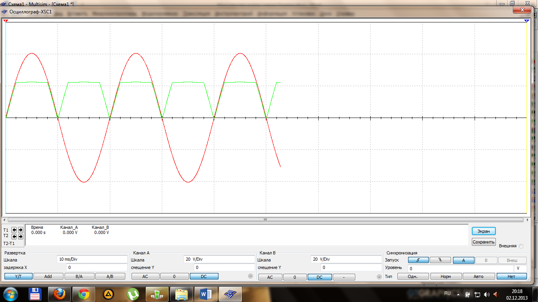Screen dimensions: 538x302
Task: Click timebase Шкала field 10 ms/Div
Action: (x=92, y=259)
